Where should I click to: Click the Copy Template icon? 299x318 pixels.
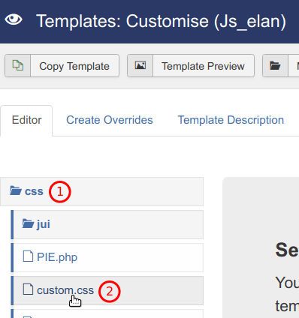(18, 66)
